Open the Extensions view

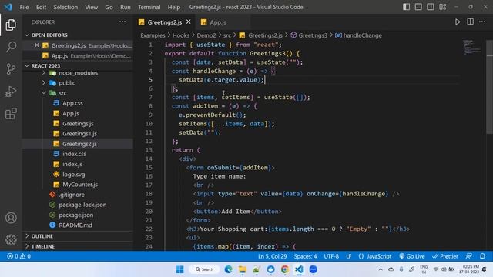click(11, 114)
